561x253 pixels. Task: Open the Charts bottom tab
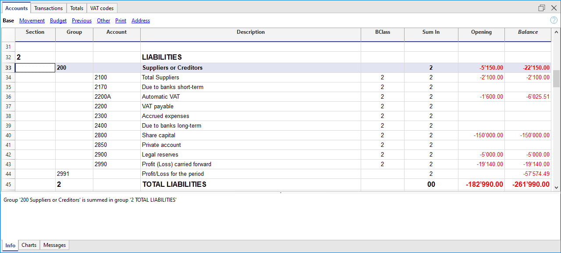click(x=29, y=245)
